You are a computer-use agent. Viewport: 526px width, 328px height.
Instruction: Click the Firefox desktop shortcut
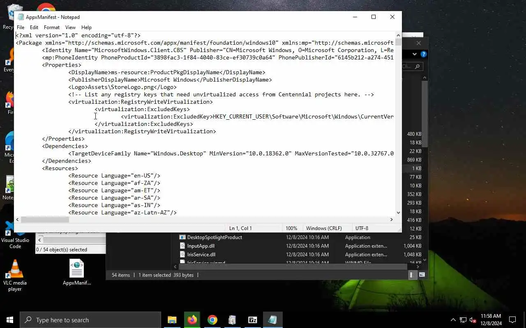tap(9, 102)
